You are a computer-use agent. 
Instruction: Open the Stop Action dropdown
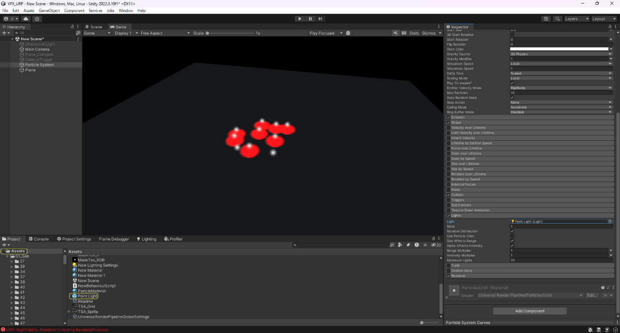click(561, 102)
